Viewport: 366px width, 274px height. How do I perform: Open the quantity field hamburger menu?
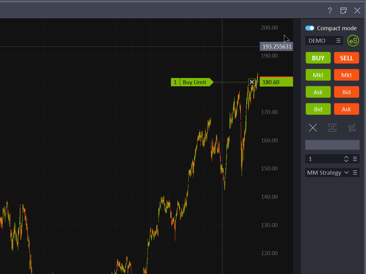pyautogui.click(x=355, y=159)
